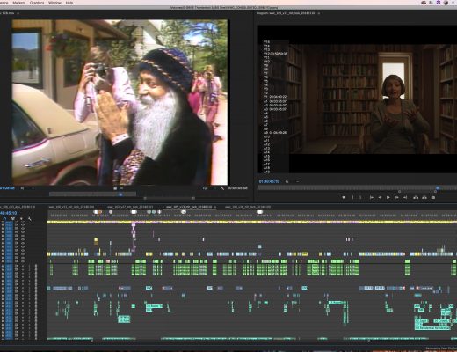Click the Program monitor blue playhead
The image size is (457, 352).
(x=438, y=187)
